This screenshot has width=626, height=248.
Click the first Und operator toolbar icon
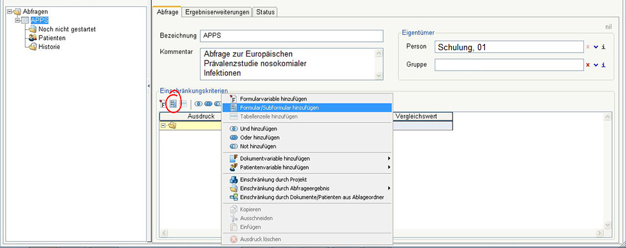(198, 104)
